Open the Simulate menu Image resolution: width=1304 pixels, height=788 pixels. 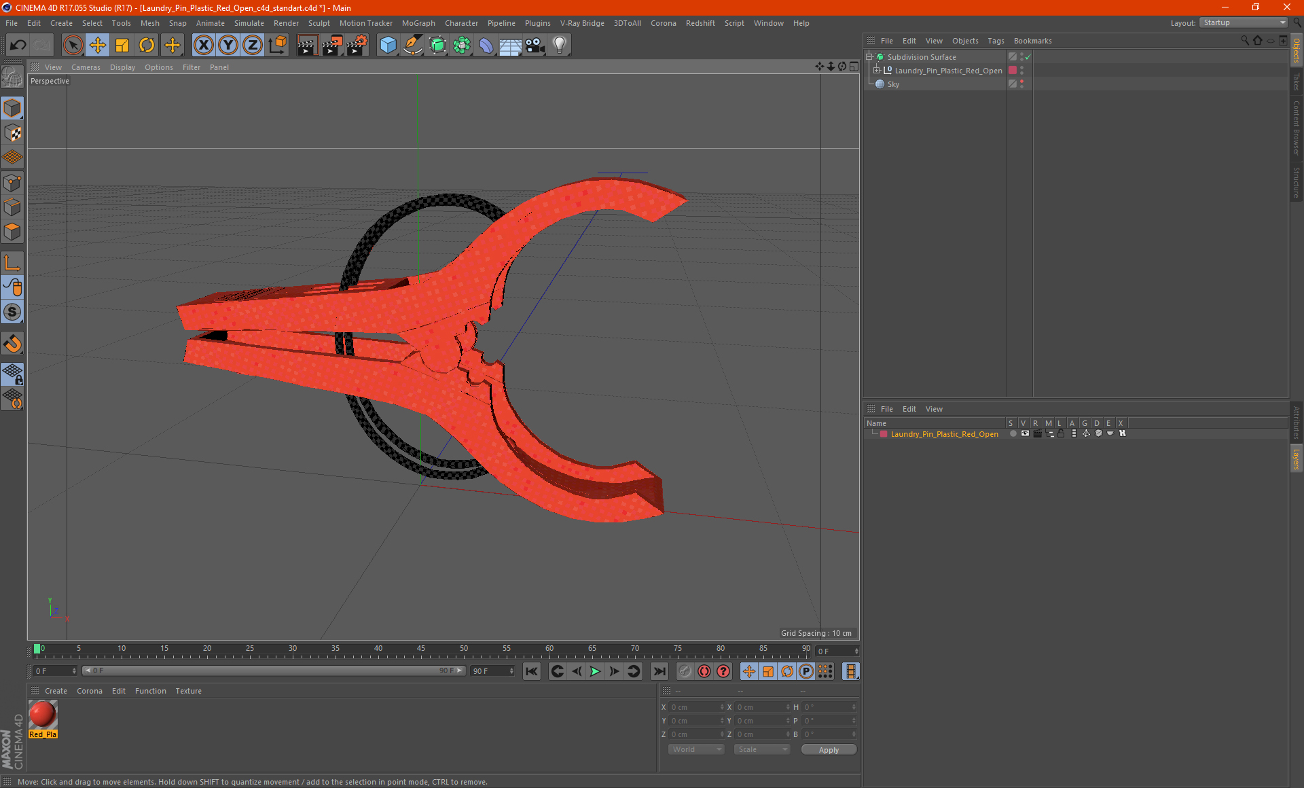coord(249,23)
